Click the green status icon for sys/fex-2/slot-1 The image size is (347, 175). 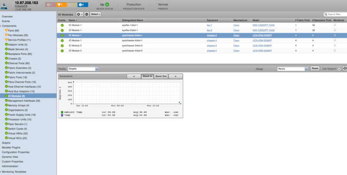62,30
